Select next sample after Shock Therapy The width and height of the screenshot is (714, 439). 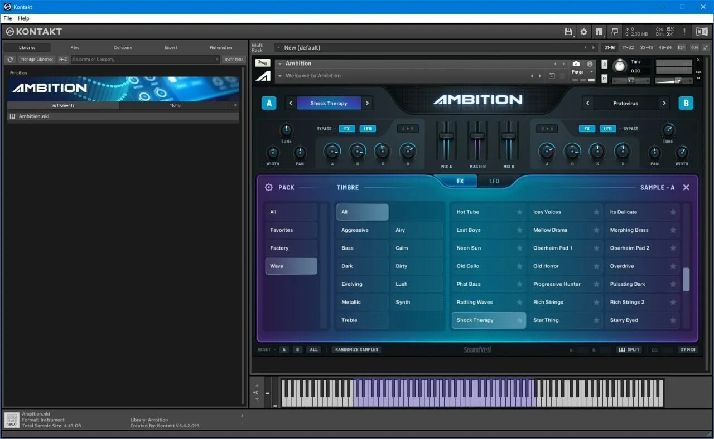coord(367,103)
